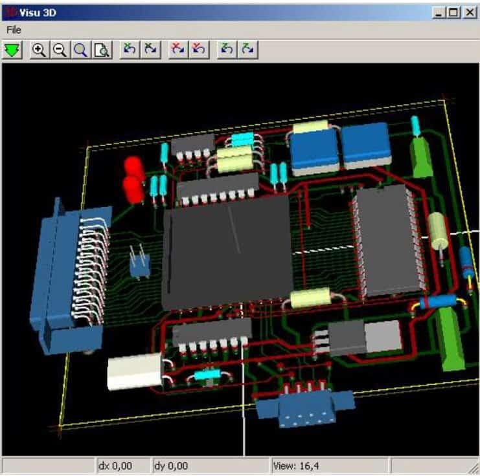Viewport: 480px width, 476px height.
Task: Click the second blue-arrow rotate icon
Action: point(150,50)
